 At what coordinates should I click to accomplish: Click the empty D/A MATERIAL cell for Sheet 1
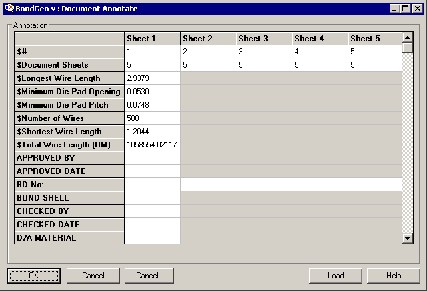pos(153,237)
